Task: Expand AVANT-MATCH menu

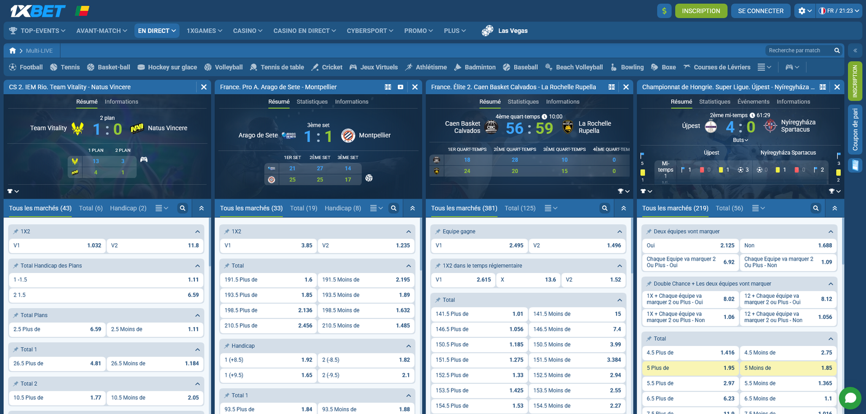Action: (x=102, y=31)
